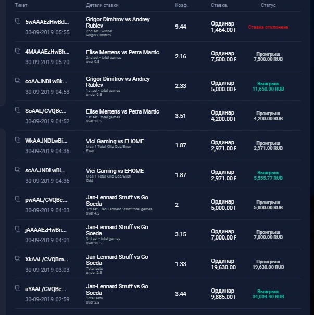Copy ticket ID SoAAL/CVQBc icon
This screenshot has height=315, width=314.
click(18, 110)
